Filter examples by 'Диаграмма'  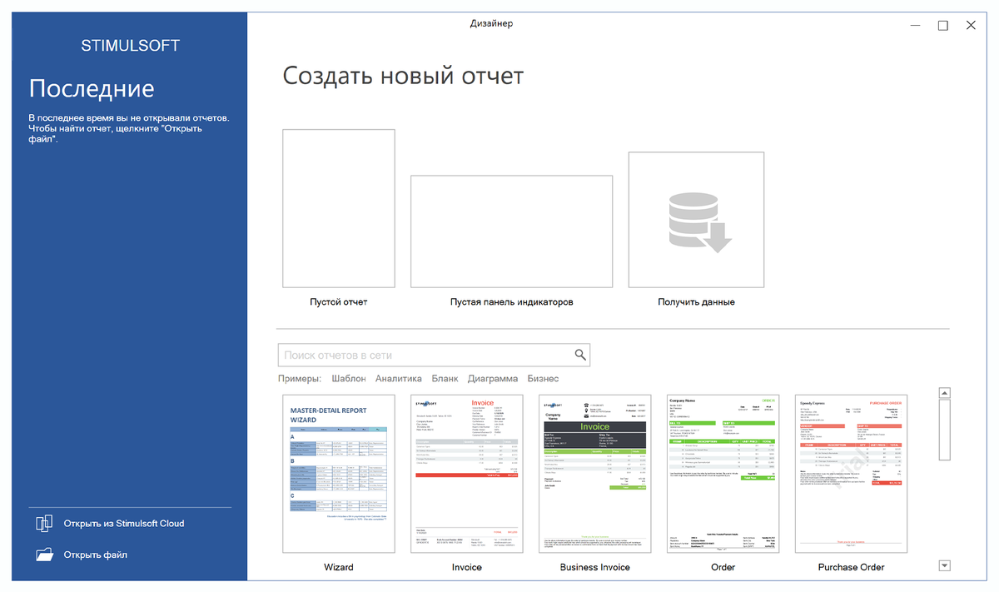click(493, 379)
